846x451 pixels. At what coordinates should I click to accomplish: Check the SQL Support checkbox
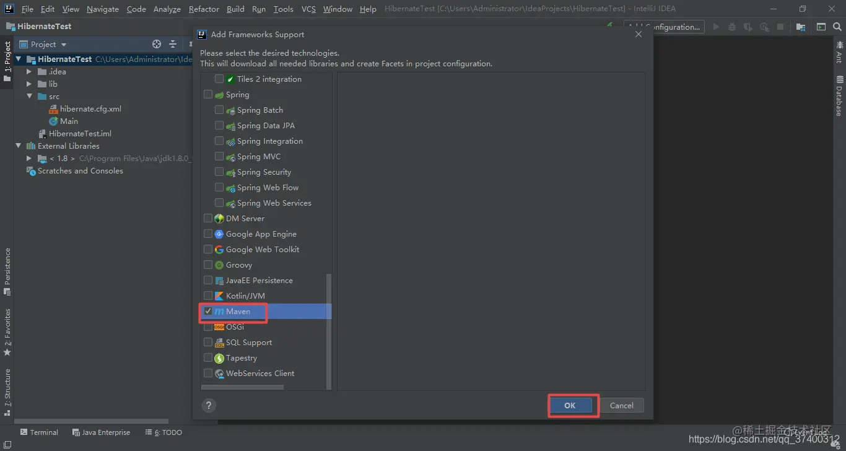[x=208, y=343]
